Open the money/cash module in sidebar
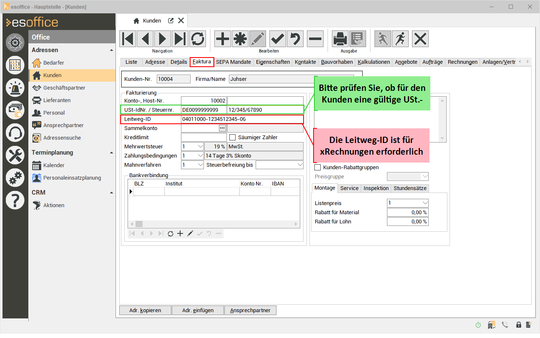This screenshot has width=540, height=338. [15, 110]
